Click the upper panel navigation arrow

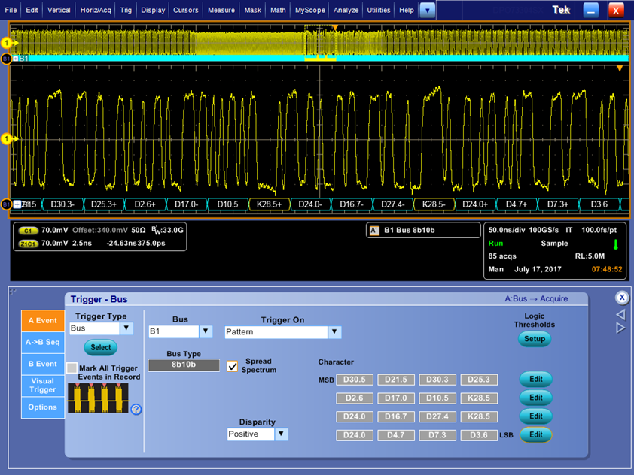pyautogui.click(x=621, y=314)
